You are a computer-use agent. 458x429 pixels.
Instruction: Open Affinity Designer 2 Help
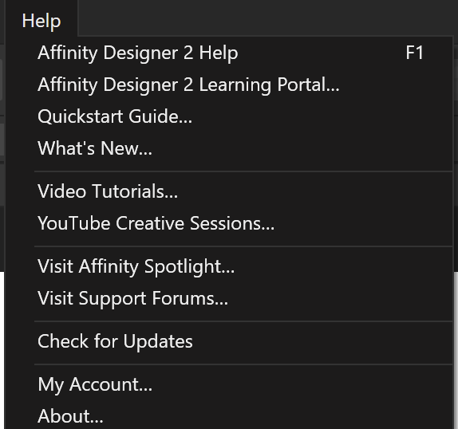tap(229, 53)
